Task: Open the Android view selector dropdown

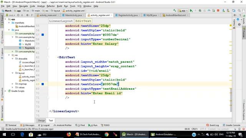Action: point(10,15)
